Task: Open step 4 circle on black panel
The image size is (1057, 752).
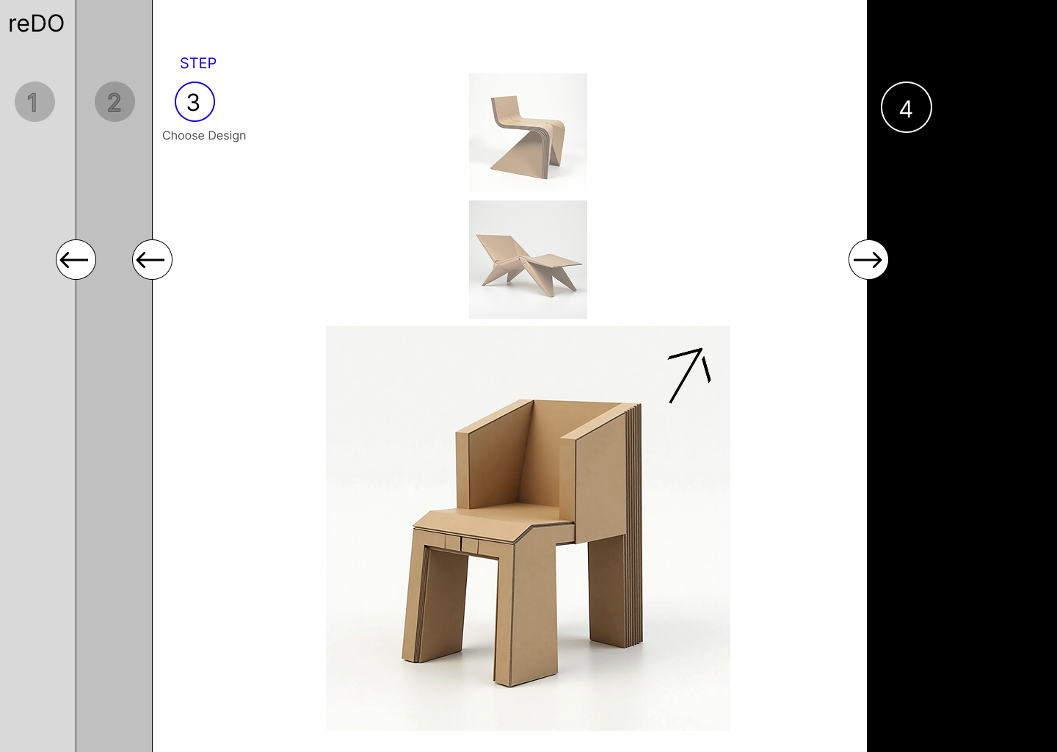Action: tap(907, 107)
